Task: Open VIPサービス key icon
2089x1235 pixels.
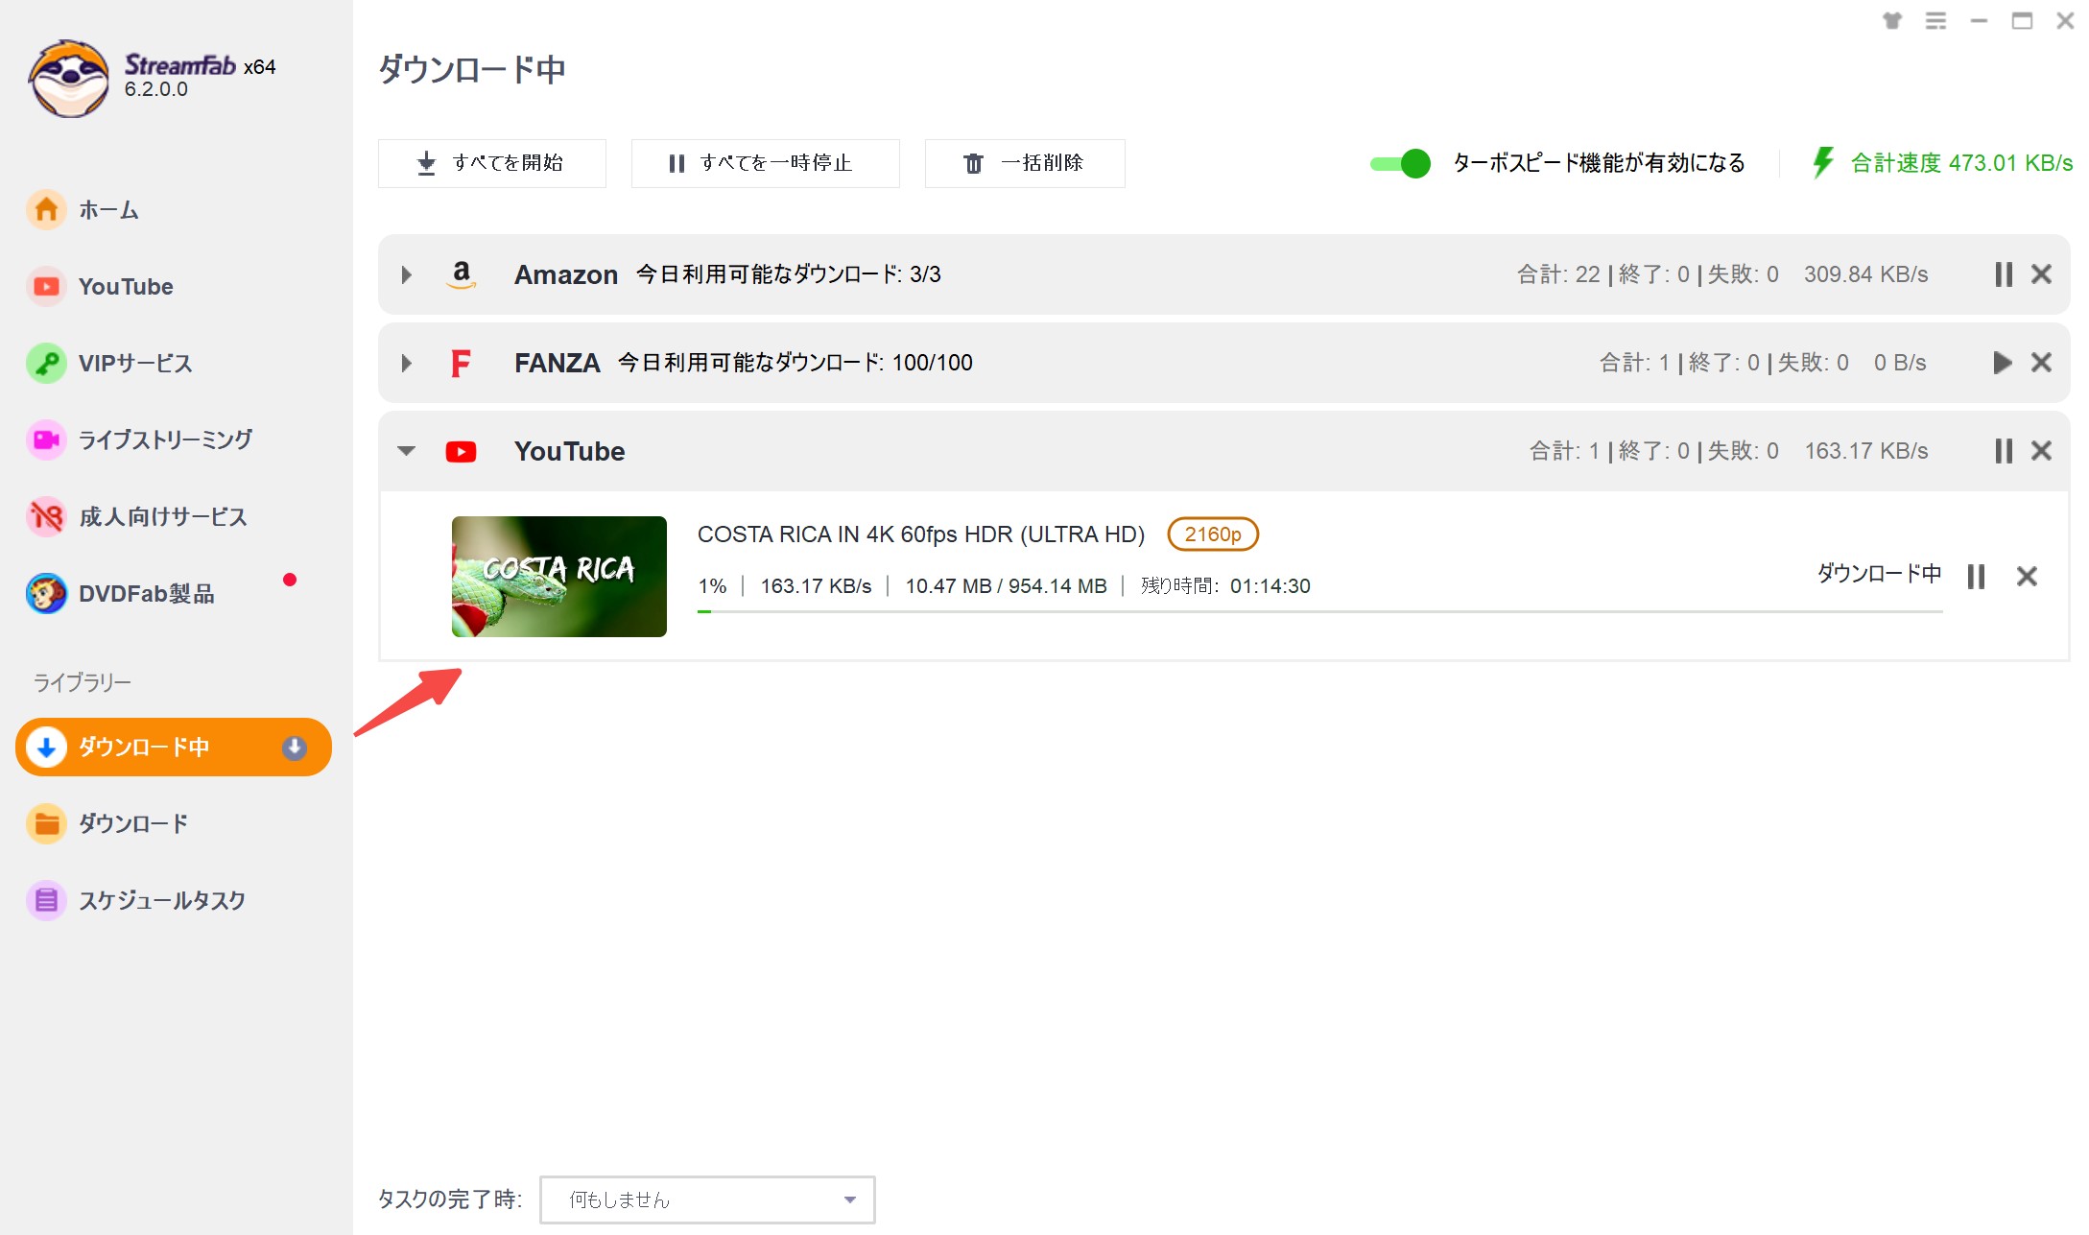Action: (46, 363)
